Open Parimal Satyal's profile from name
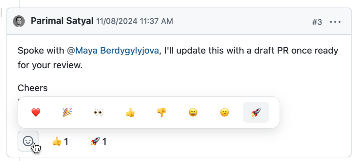 [x=62, y=22]
